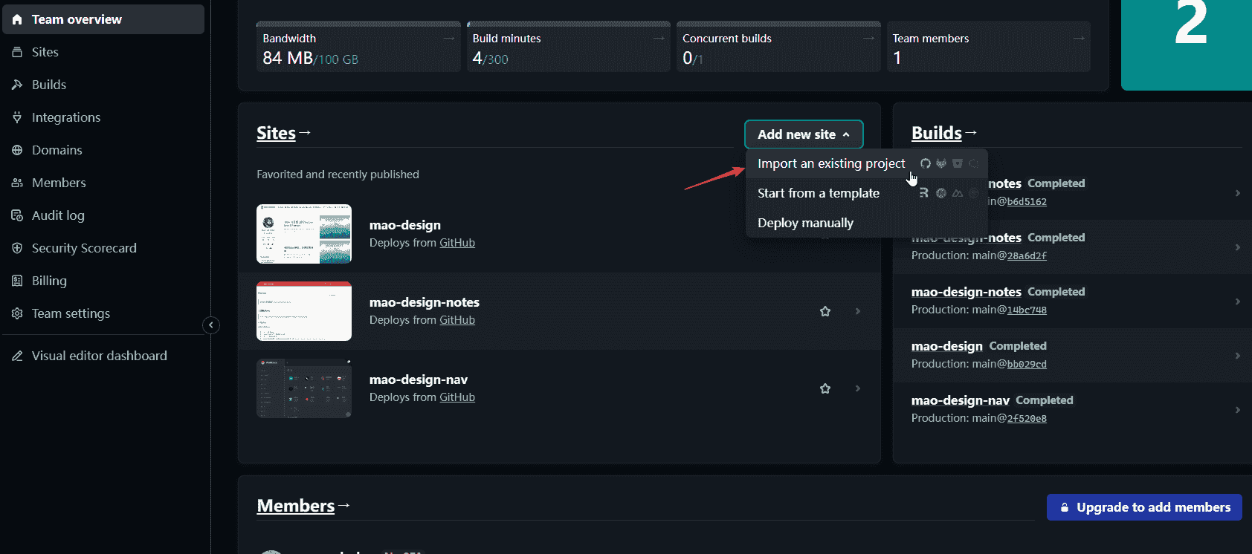The width and height of the screenshot is (1252, 554).
Task: Favorite the mao-design-notes site with star
Action: click(825, 311)
